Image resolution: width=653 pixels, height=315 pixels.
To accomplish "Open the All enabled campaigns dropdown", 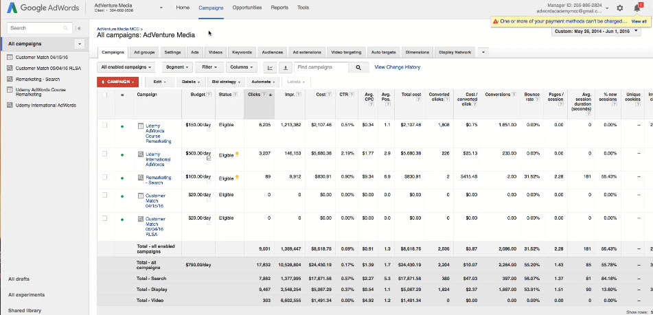I will point(126,67).
